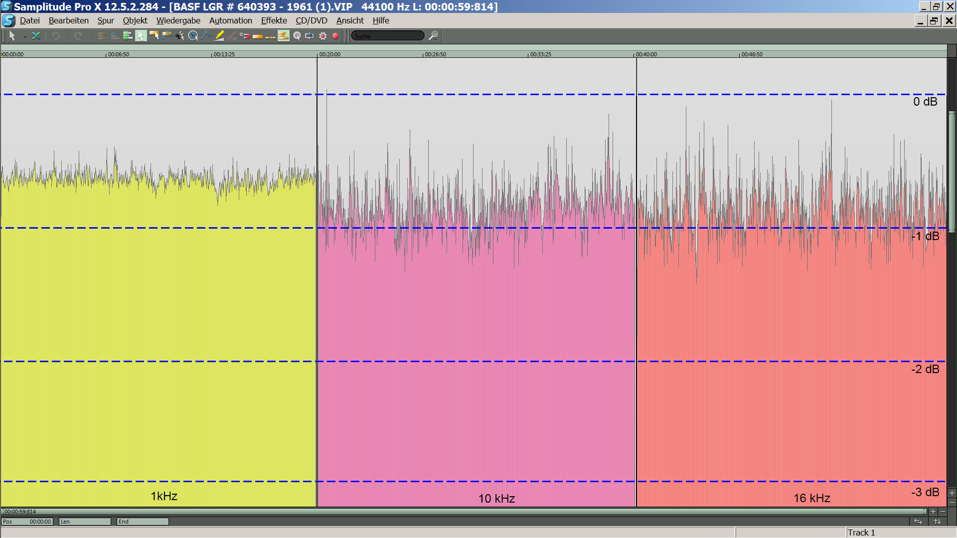
Task: Activate the scissors cut tool
Action: (180, 36)
